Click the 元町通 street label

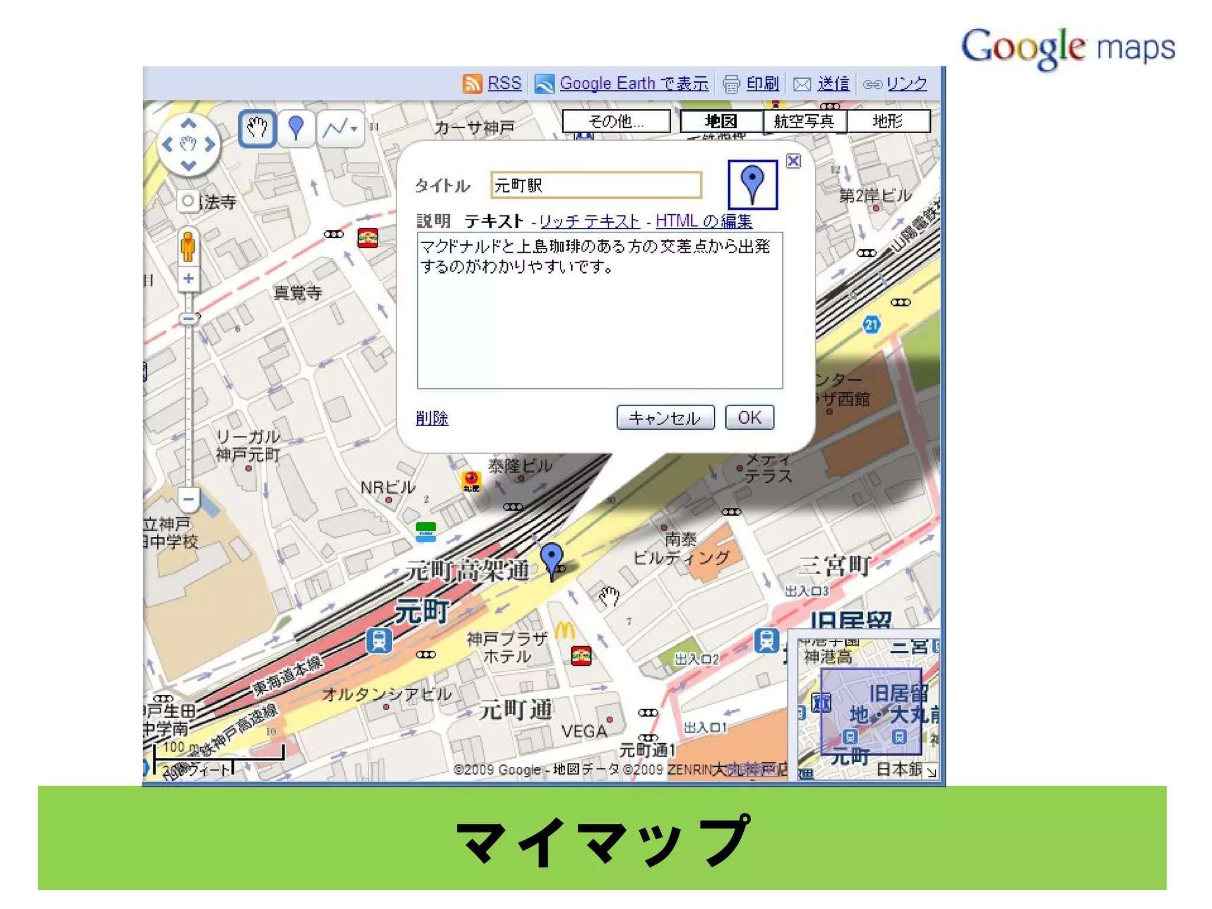coord(515,710)
